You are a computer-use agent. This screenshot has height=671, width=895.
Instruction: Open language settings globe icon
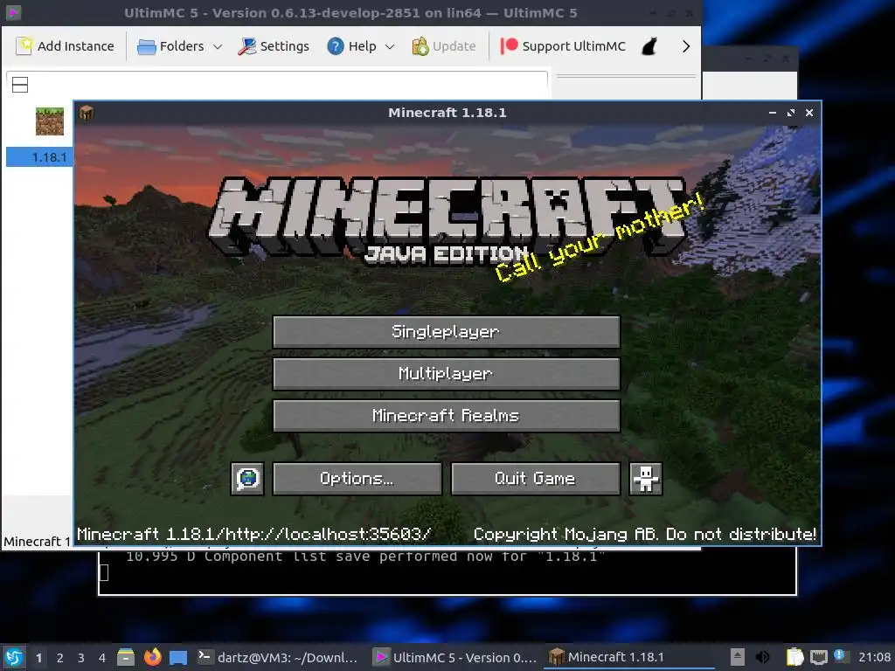[x=247, y=478]
